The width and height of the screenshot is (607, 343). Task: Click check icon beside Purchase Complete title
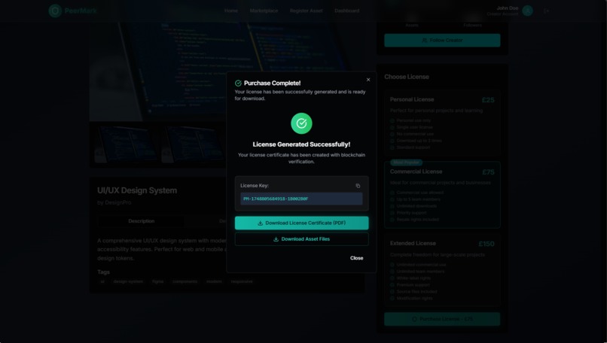(x=238, y=83)
